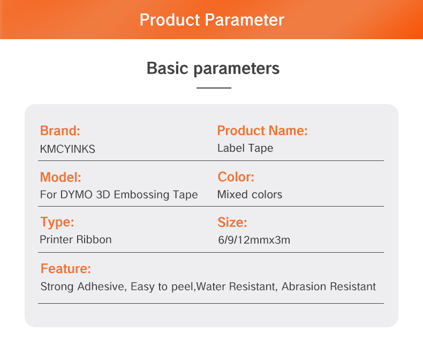Click the "6/9/12mmx3m" size value
The height and width of the screenshot is (352, 423).
click(254, 240)
